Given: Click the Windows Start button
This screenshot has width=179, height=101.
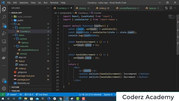Looking at the screenshot, I should (x=3, y=98).
